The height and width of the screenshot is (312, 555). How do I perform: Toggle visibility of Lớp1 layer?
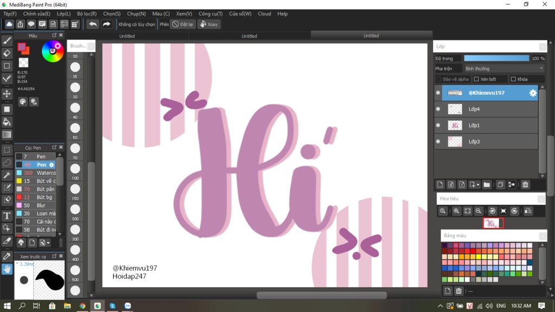438,125
